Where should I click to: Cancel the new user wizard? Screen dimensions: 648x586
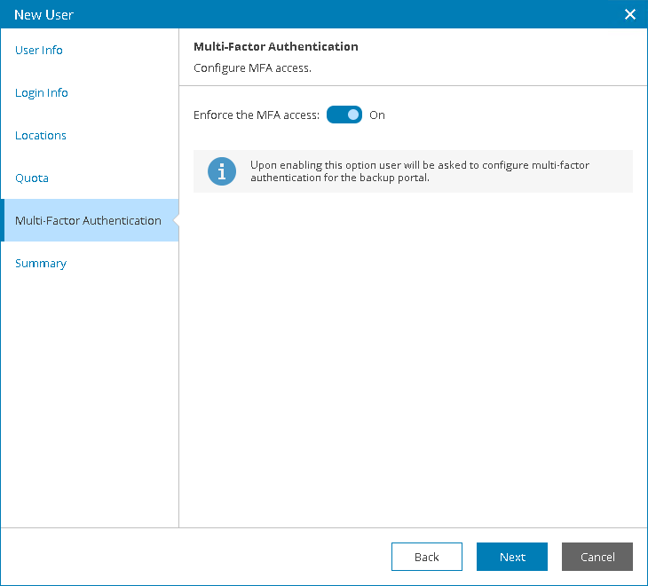[597, 557]
